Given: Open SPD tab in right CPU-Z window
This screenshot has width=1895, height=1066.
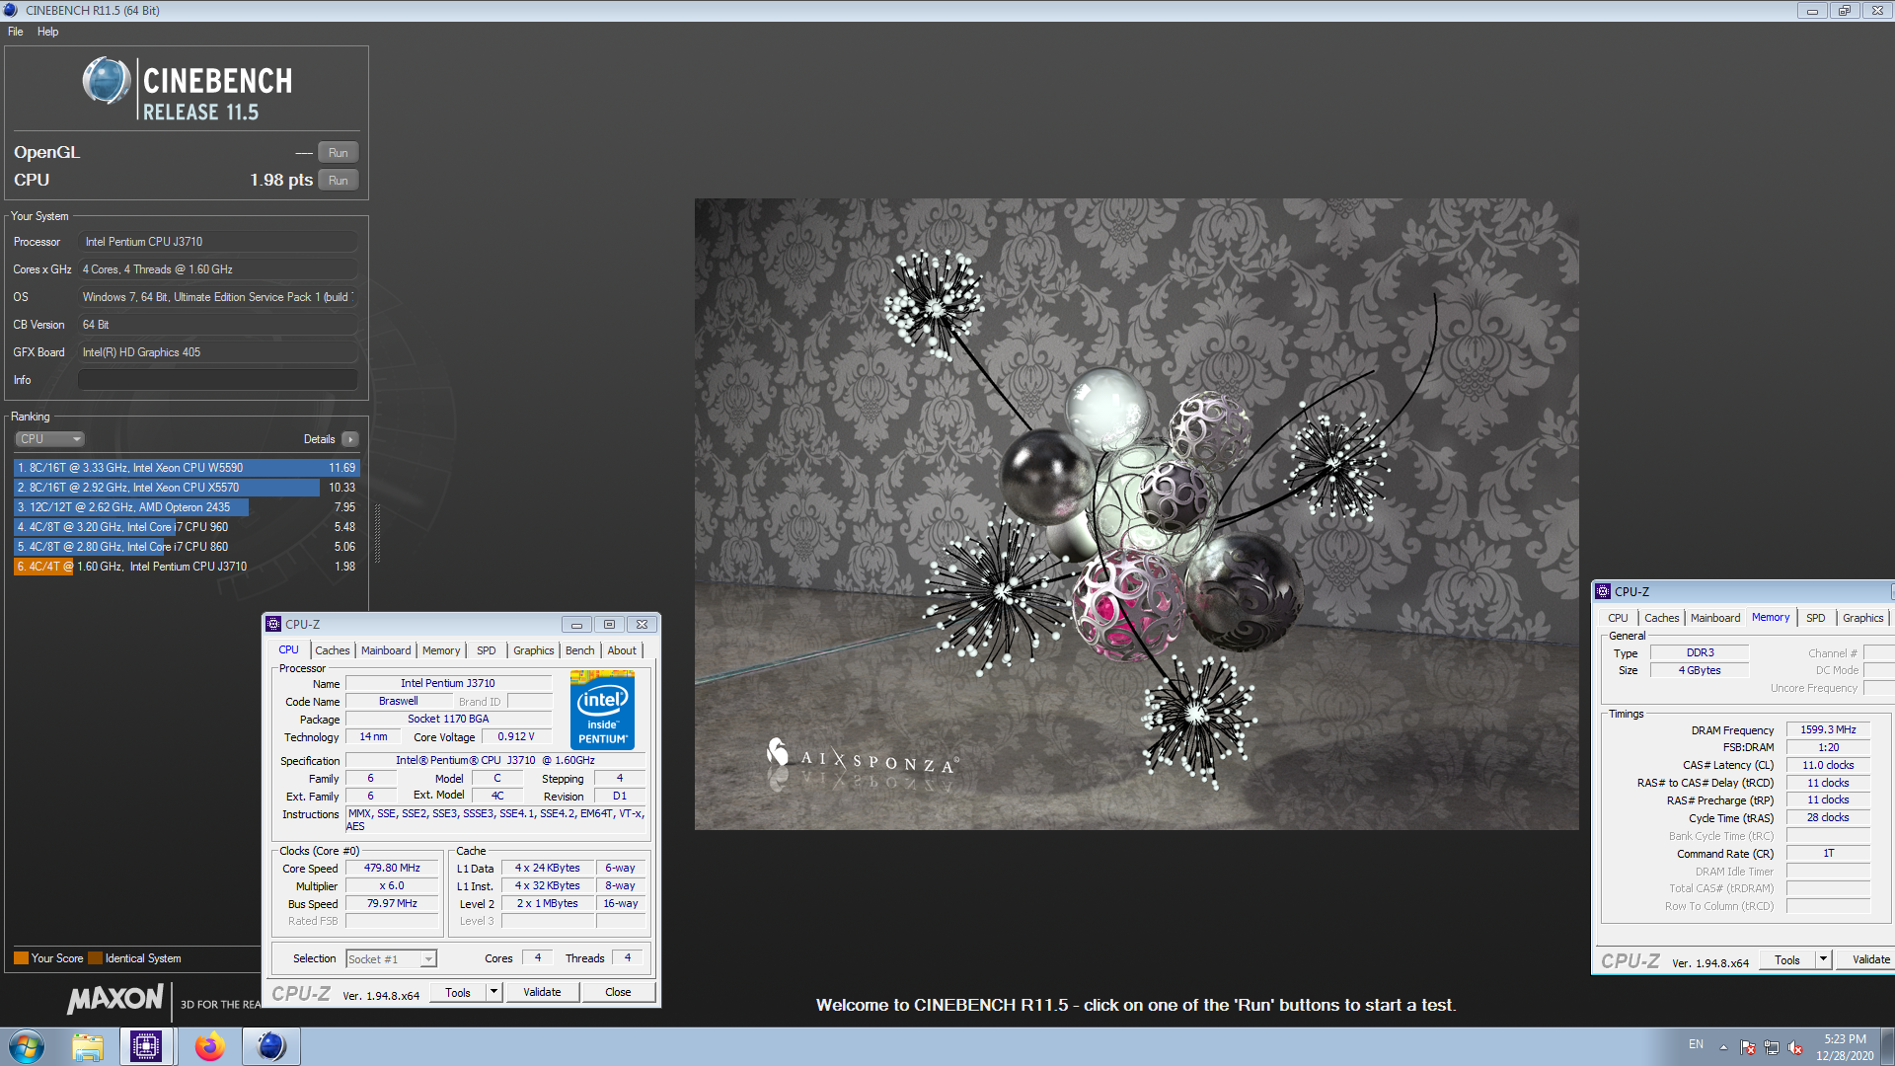Looking at the screenshot, I should pos(1815,618).
